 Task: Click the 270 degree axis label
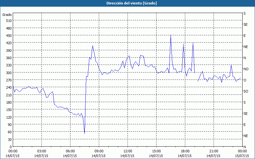(9, 80)
